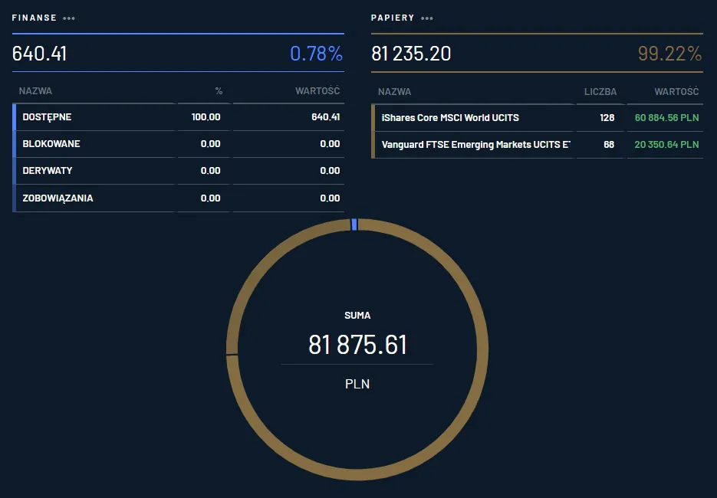Open iShares Core MSCI World UCITS position
The height and width of the screenshot is (498, 717).
point(450,118)
